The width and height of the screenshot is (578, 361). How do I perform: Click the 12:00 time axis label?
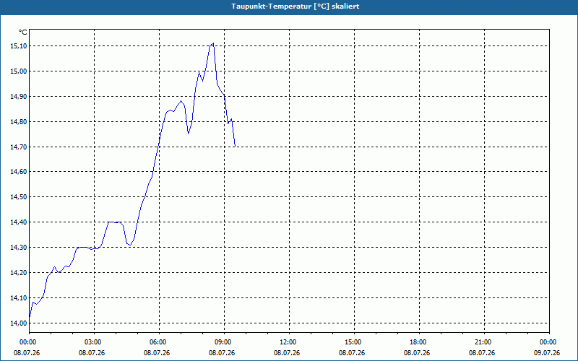(x=289, y=342)
